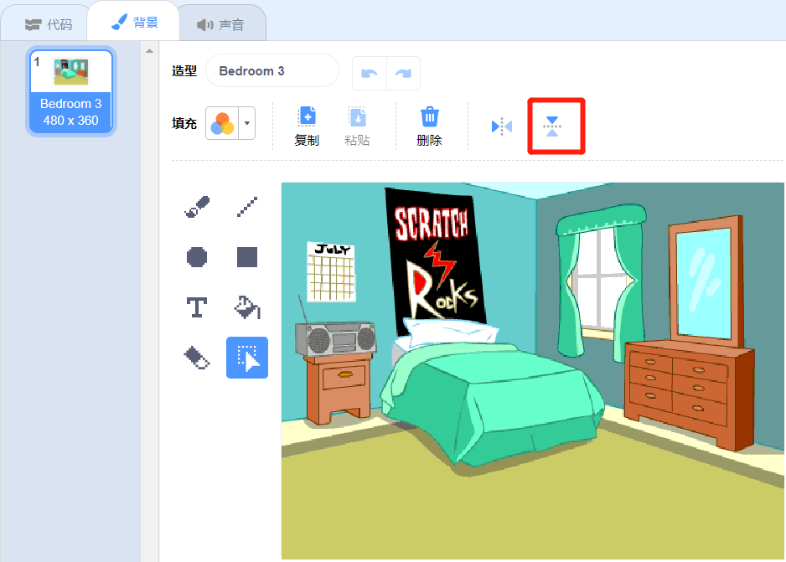Click the 复制 (copy) button
The height and width of the screenshot is (562, 786).
[x=307, y=126]
